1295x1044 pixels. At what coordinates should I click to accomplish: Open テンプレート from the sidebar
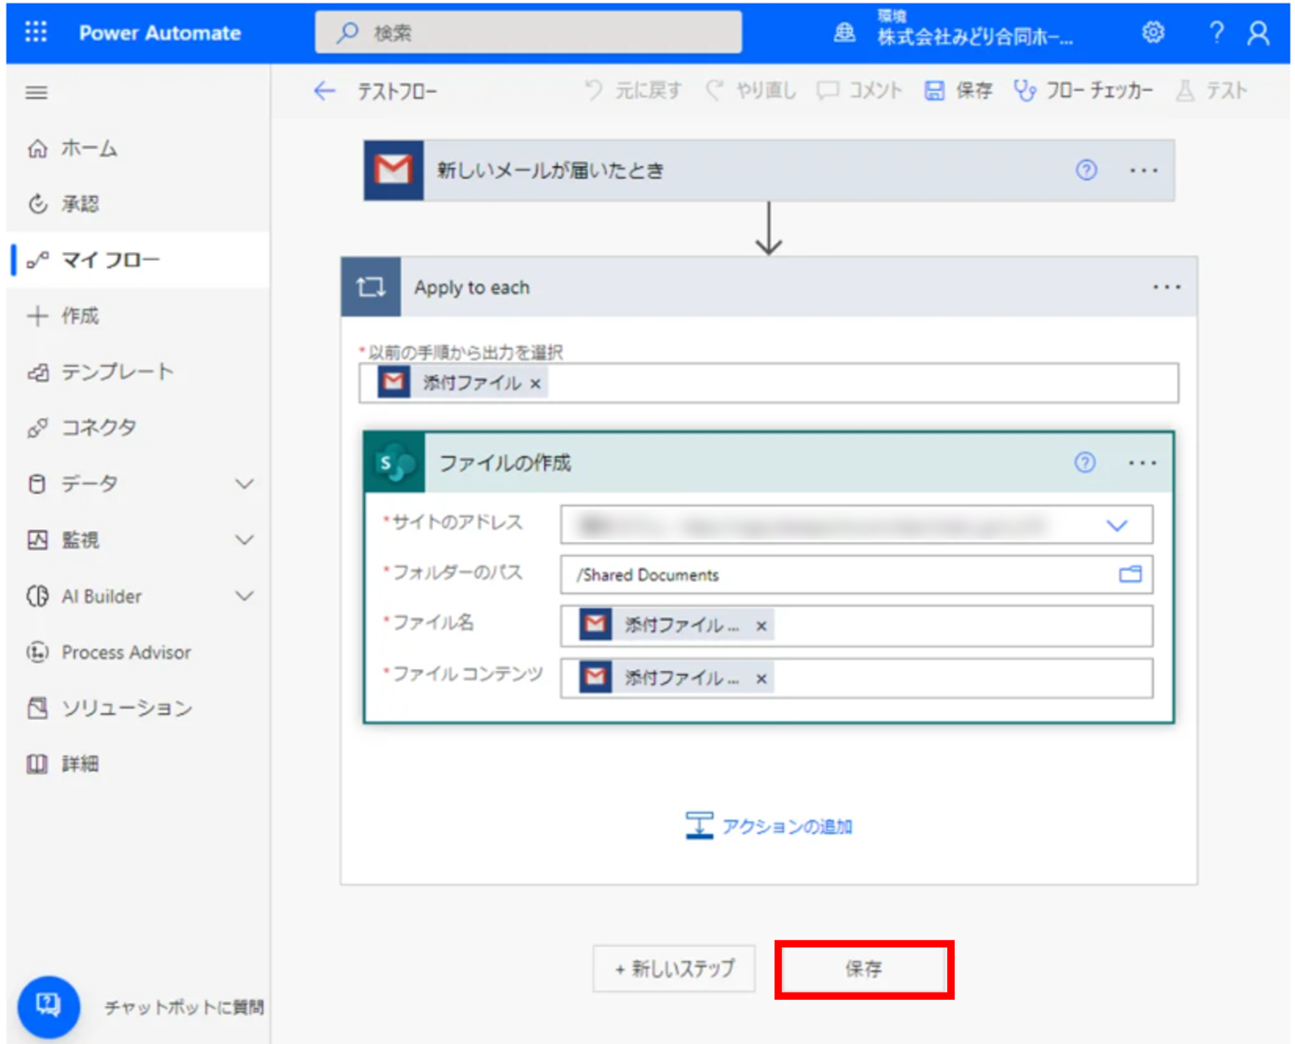(x=116, y=372)
